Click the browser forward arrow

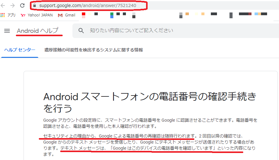pyautogui.click(x=13, y=5)
